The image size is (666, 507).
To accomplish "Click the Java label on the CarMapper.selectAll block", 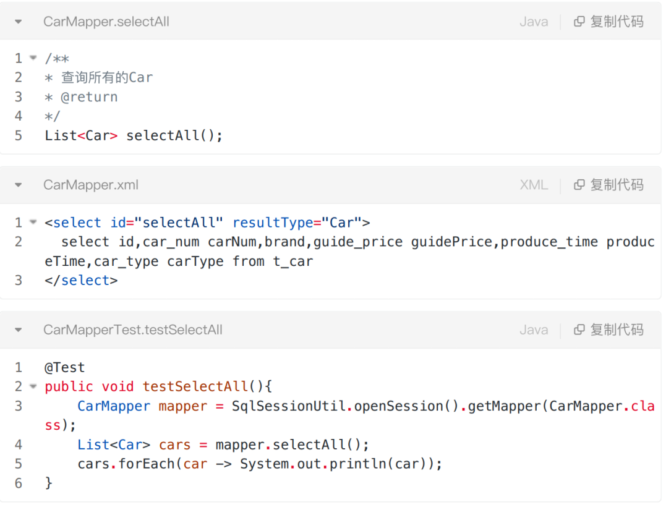I will [x=534, y=22].
